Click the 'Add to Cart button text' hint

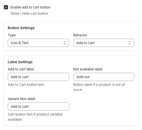click(26, 85)
